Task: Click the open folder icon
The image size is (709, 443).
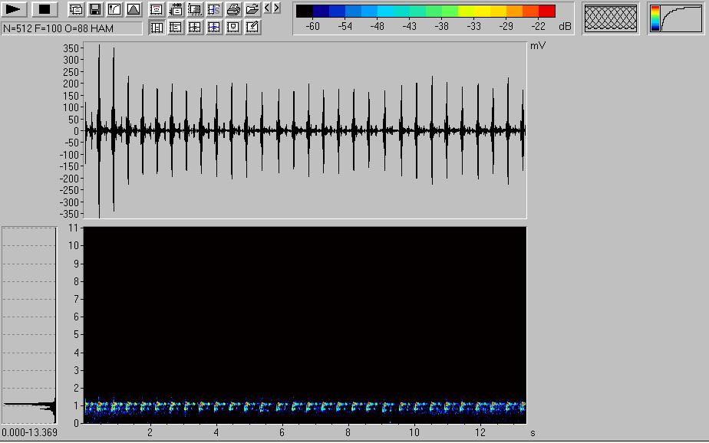Action: pyautogui.click(x=252, y=9)
